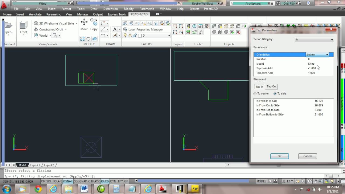
Task: Open Google Chrome from the taskbar
Action: click(38, 189)
